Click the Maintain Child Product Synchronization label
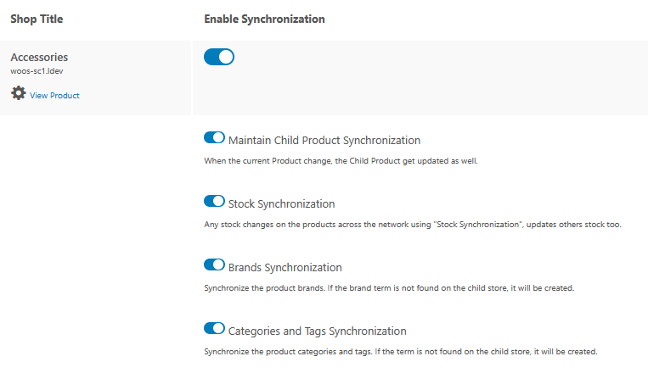Image resolution: width=648 pixels, height=373 pixels. click(324, 140)
